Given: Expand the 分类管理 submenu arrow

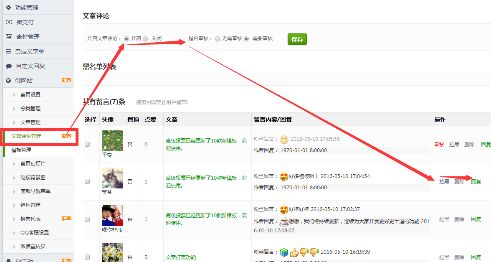Looking at the screenshot, I should [14, 109].
